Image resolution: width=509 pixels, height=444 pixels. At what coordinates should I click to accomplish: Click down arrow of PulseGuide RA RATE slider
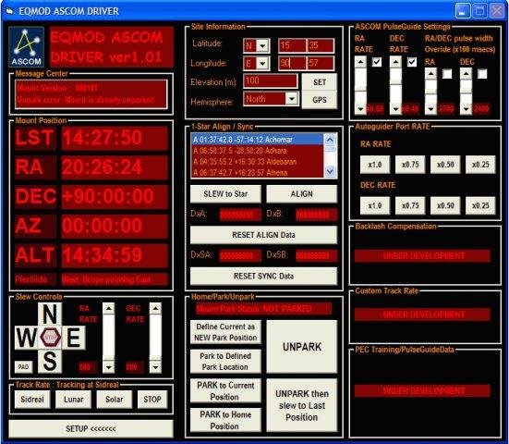(360, 109)
